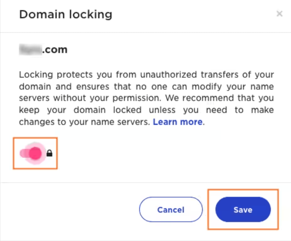Viewport: 291px width, 241px height.
Task: Select the Domain locking dialog title
Action: pos(65,14)
